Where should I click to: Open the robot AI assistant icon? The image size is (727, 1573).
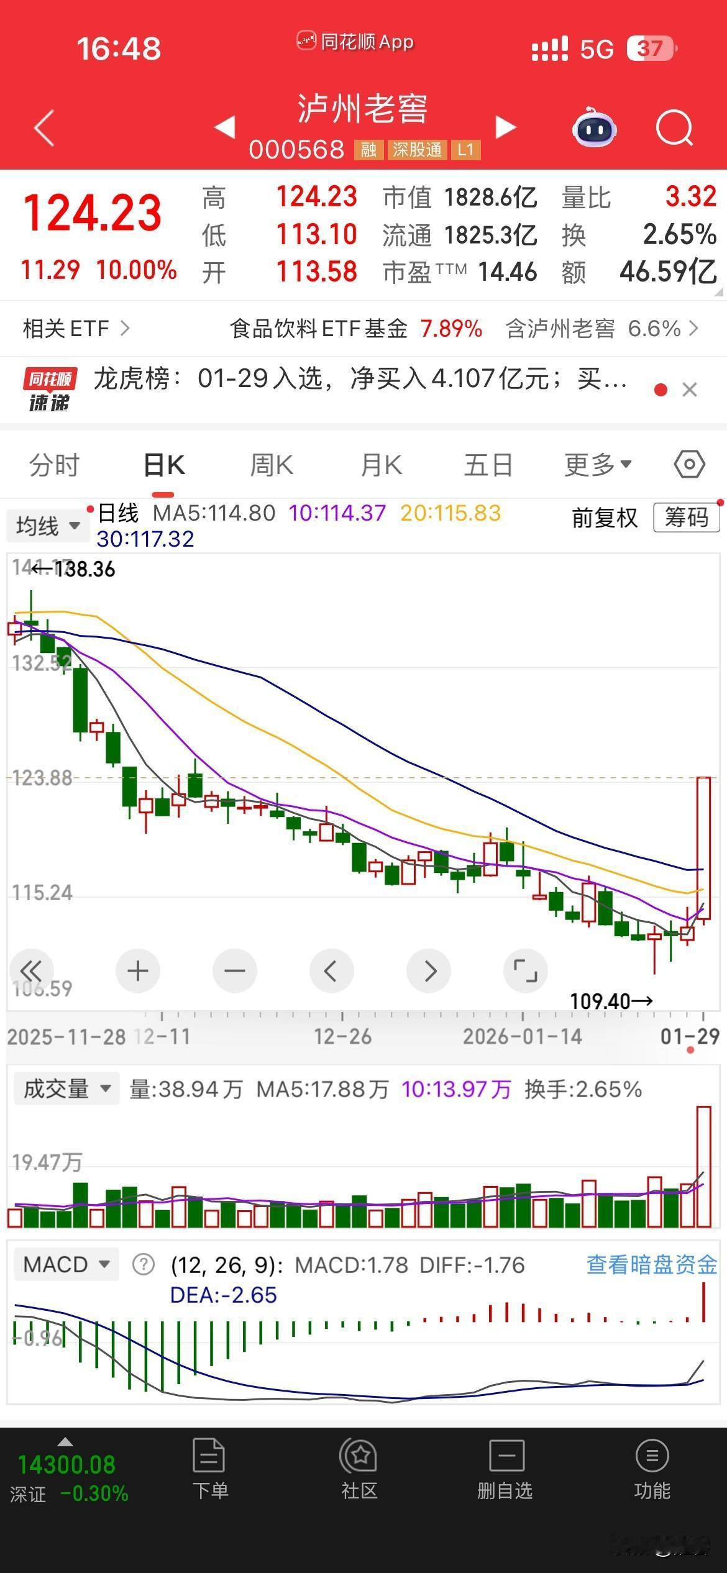593,127
